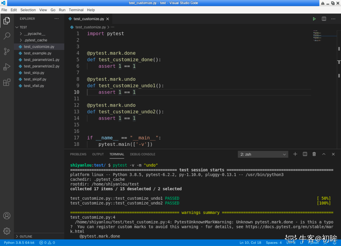
Task: Click the code minimap preview
Action: pyautogui.click(x=317, y=35)
